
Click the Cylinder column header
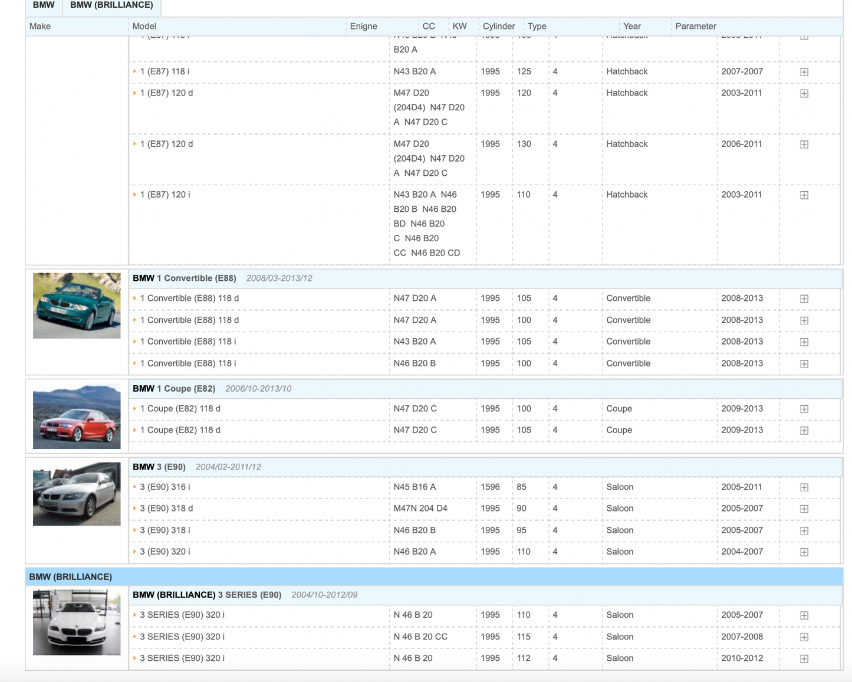click(x=499, y=26)
